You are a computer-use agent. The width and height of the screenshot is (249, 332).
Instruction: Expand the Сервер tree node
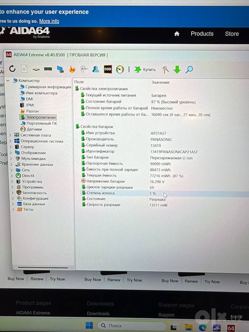coord(10,147)
